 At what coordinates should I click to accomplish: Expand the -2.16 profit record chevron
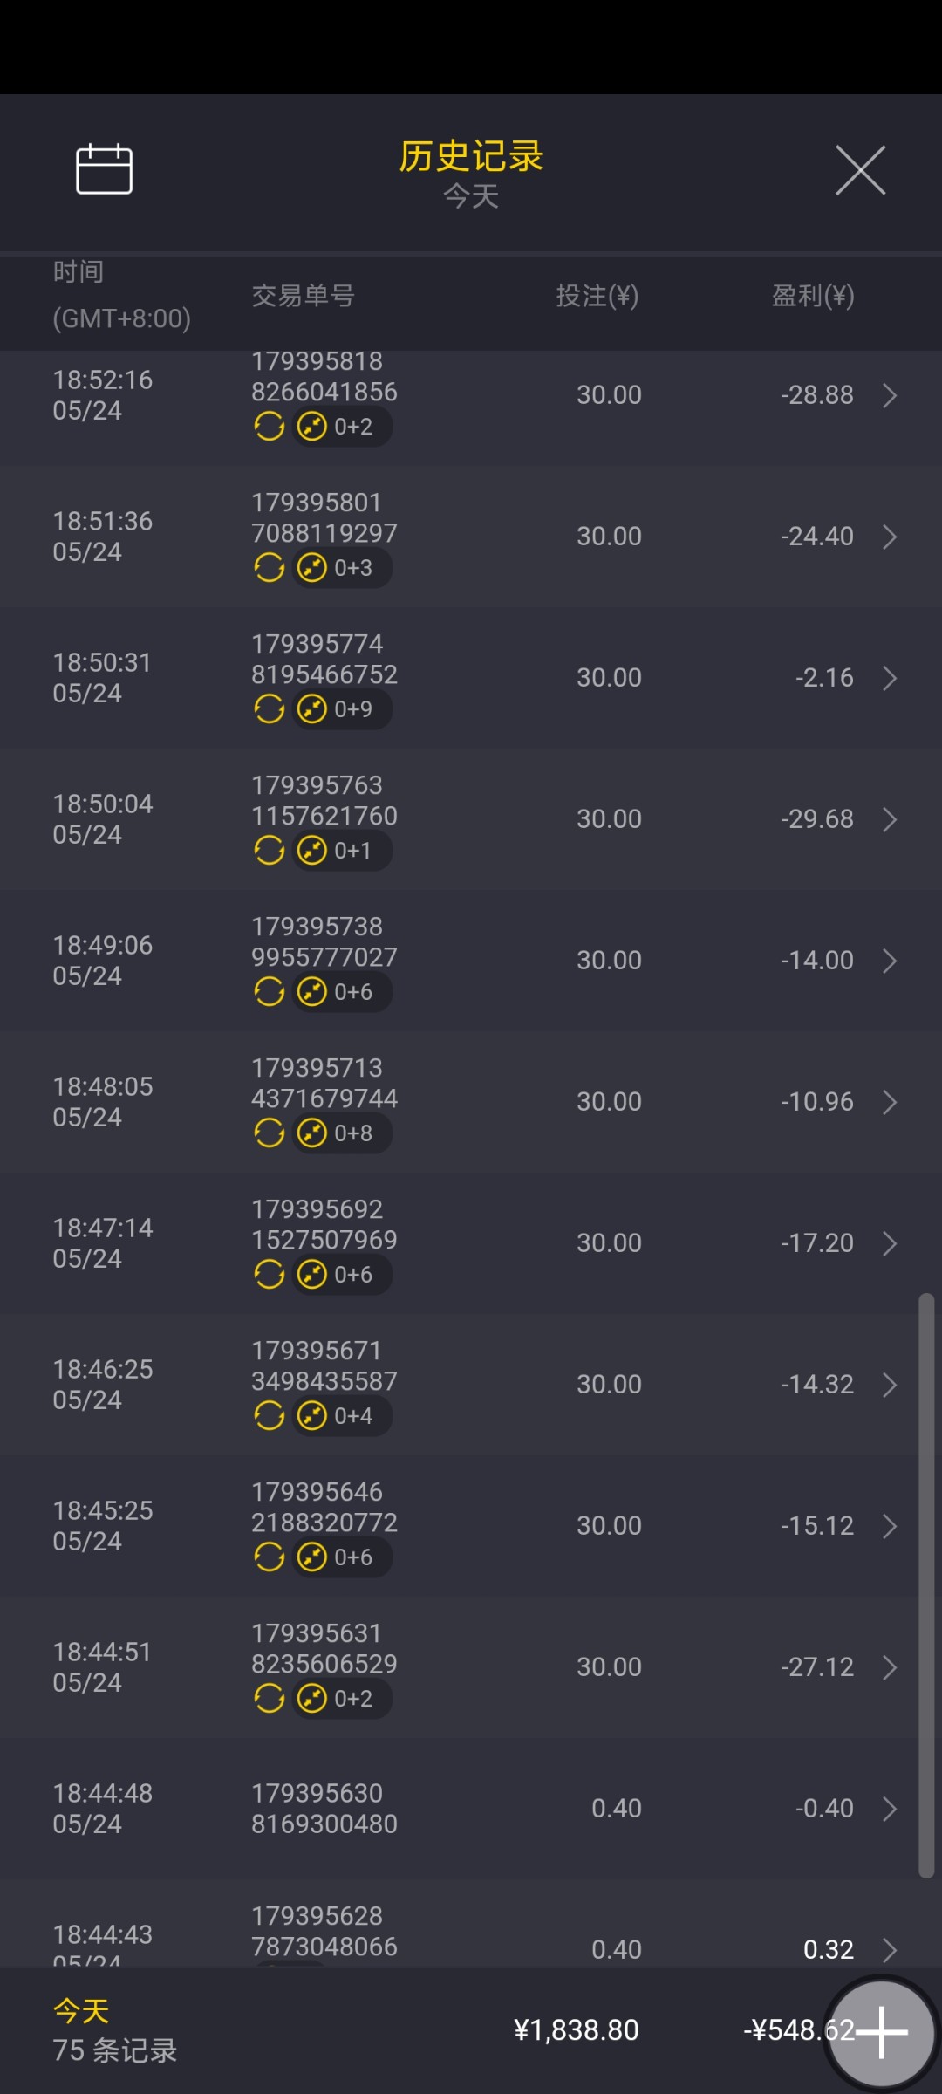coord(890,678)
